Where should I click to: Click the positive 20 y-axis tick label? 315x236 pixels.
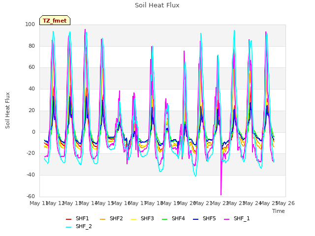coord(31,110)
